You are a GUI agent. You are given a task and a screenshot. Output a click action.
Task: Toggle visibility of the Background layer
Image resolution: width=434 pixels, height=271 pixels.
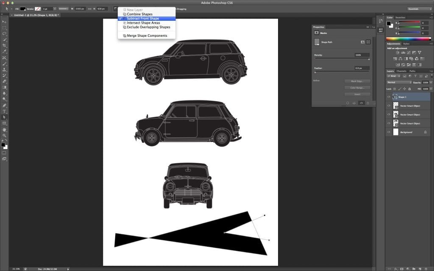(x=389, y=132)
